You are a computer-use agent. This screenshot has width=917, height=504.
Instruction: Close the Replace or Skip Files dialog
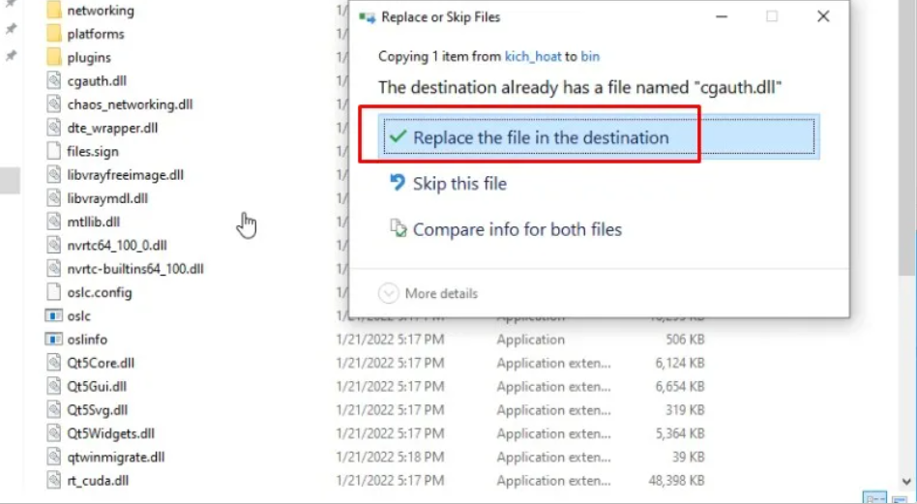823,16
